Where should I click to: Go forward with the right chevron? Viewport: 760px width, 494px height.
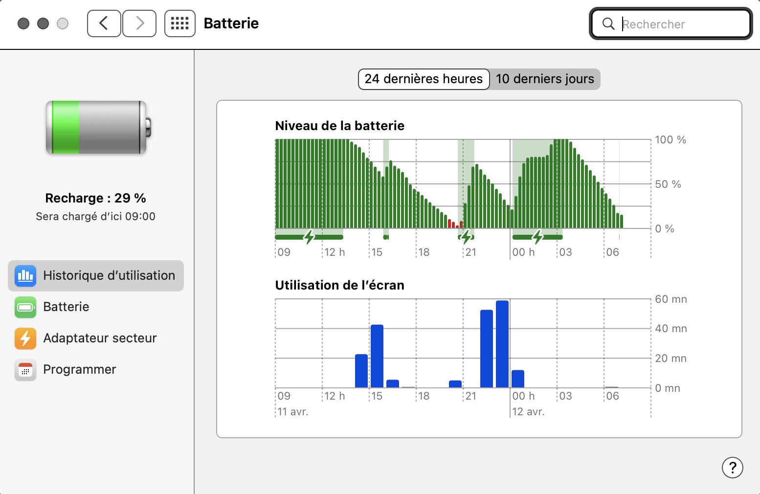[139, 23]
